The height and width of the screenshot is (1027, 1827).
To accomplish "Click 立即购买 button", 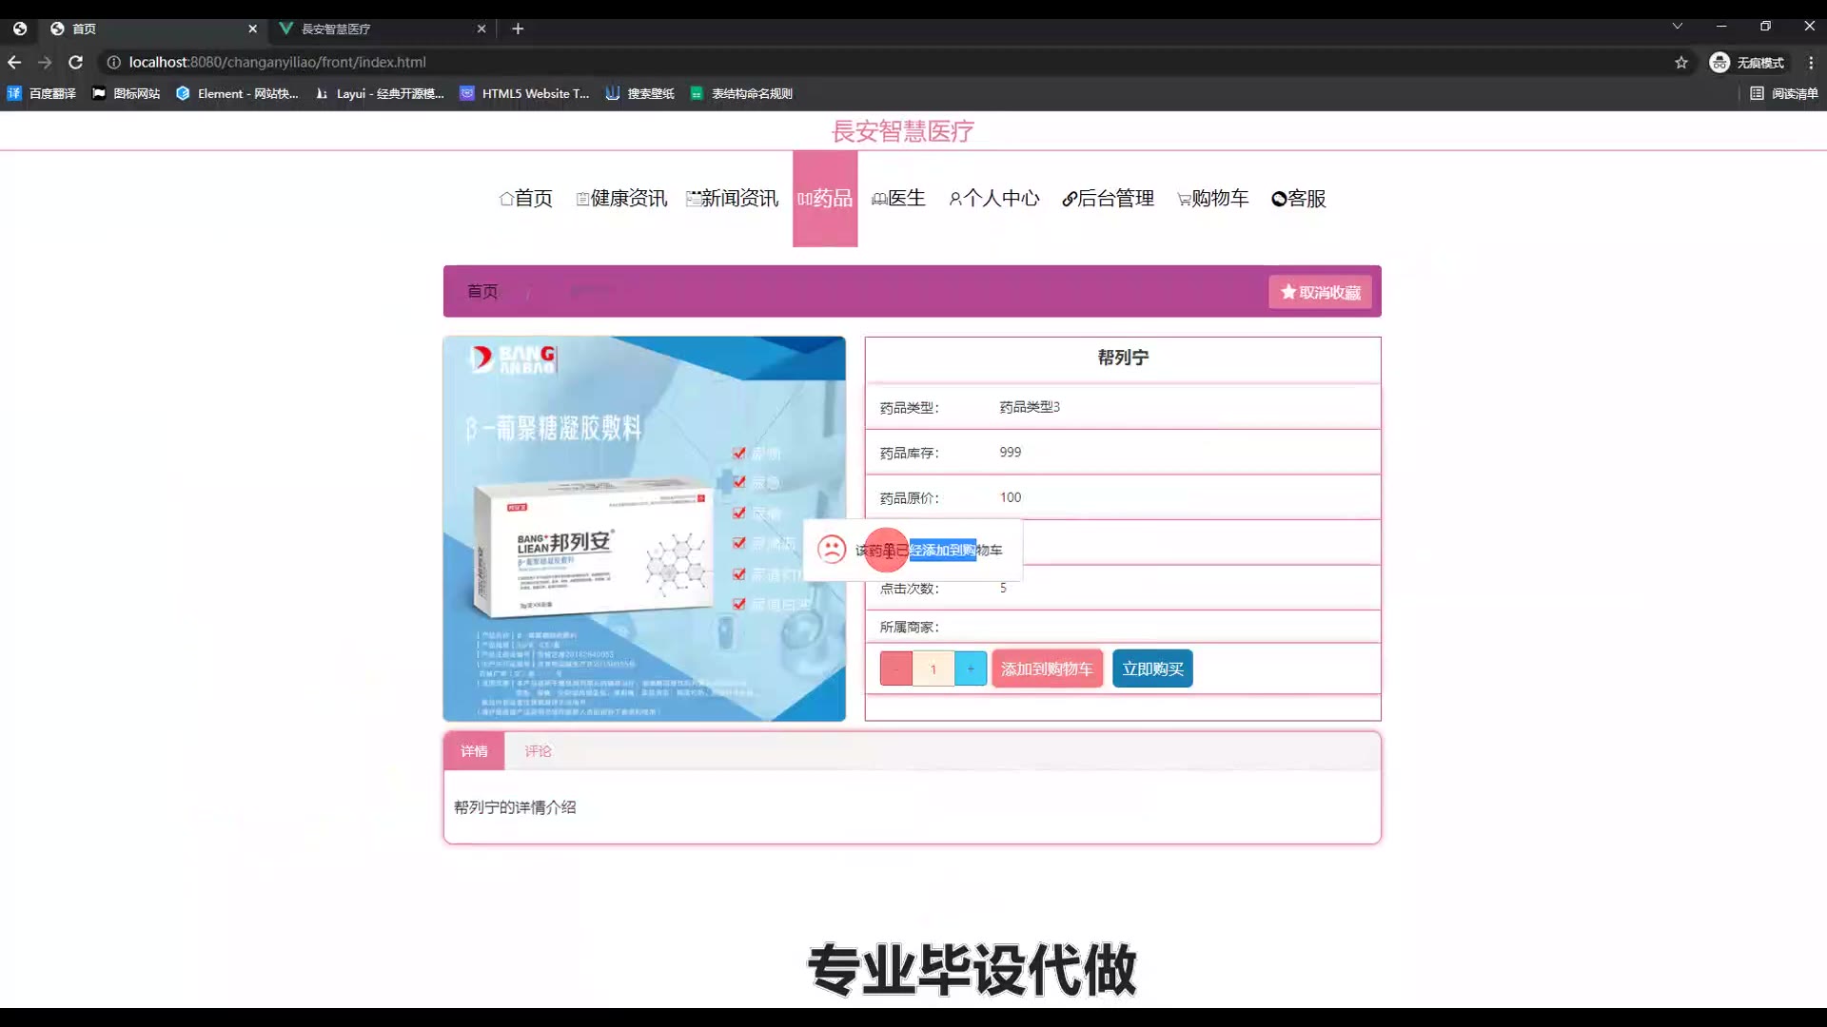I will click(x=1152, y=669).
